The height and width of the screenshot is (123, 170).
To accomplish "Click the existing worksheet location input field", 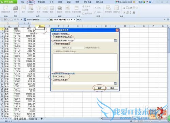I will click(x=83, y=83).
